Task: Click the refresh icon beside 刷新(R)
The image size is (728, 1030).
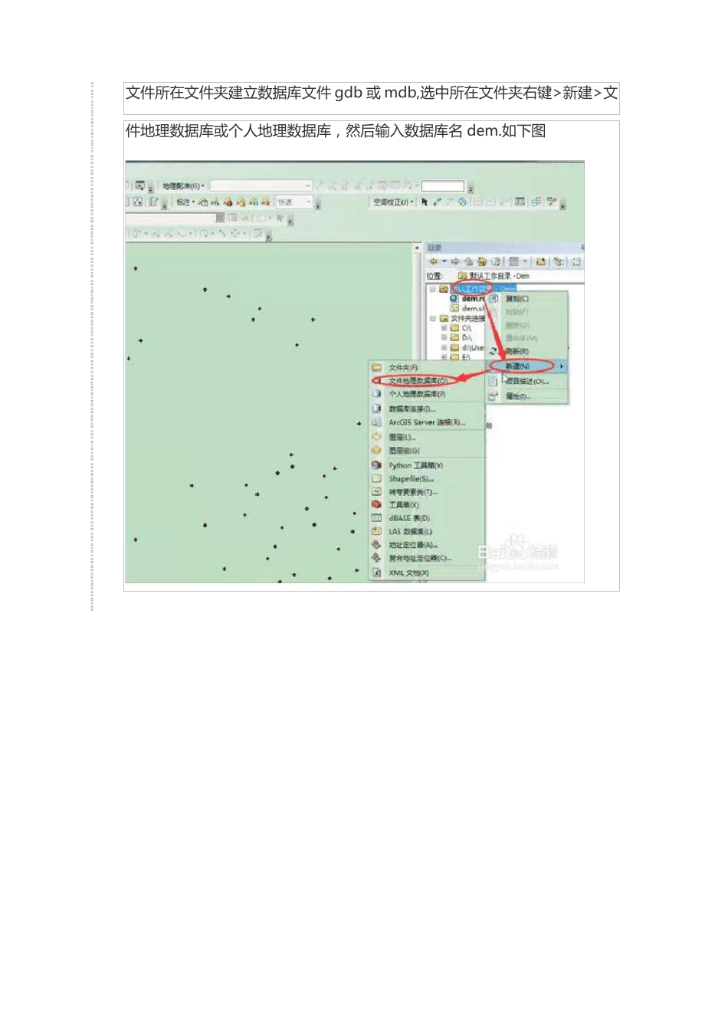Action: point(494,351)
